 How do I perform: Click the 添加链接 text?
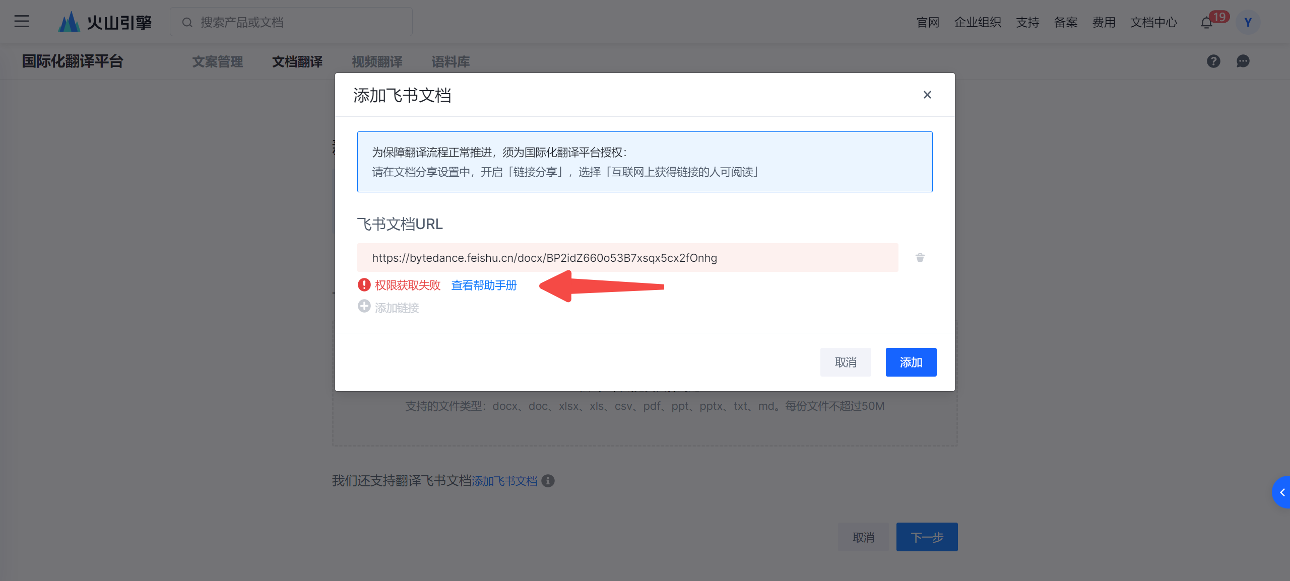pyautogui.click(x=397, y=308)
